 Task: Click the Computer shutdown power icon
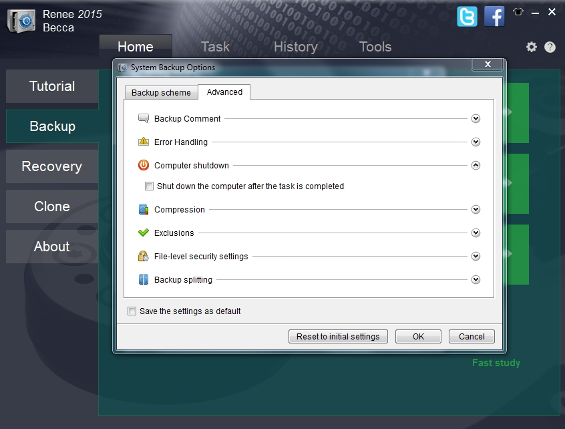(143, 165)
